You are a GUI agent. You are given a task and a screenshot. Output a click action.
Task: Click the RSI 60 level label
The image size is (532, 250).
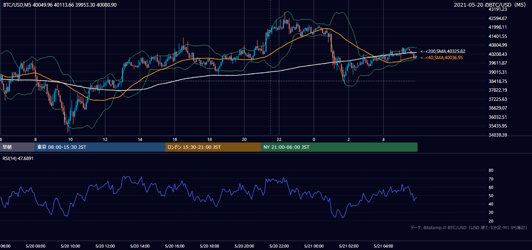491,187
